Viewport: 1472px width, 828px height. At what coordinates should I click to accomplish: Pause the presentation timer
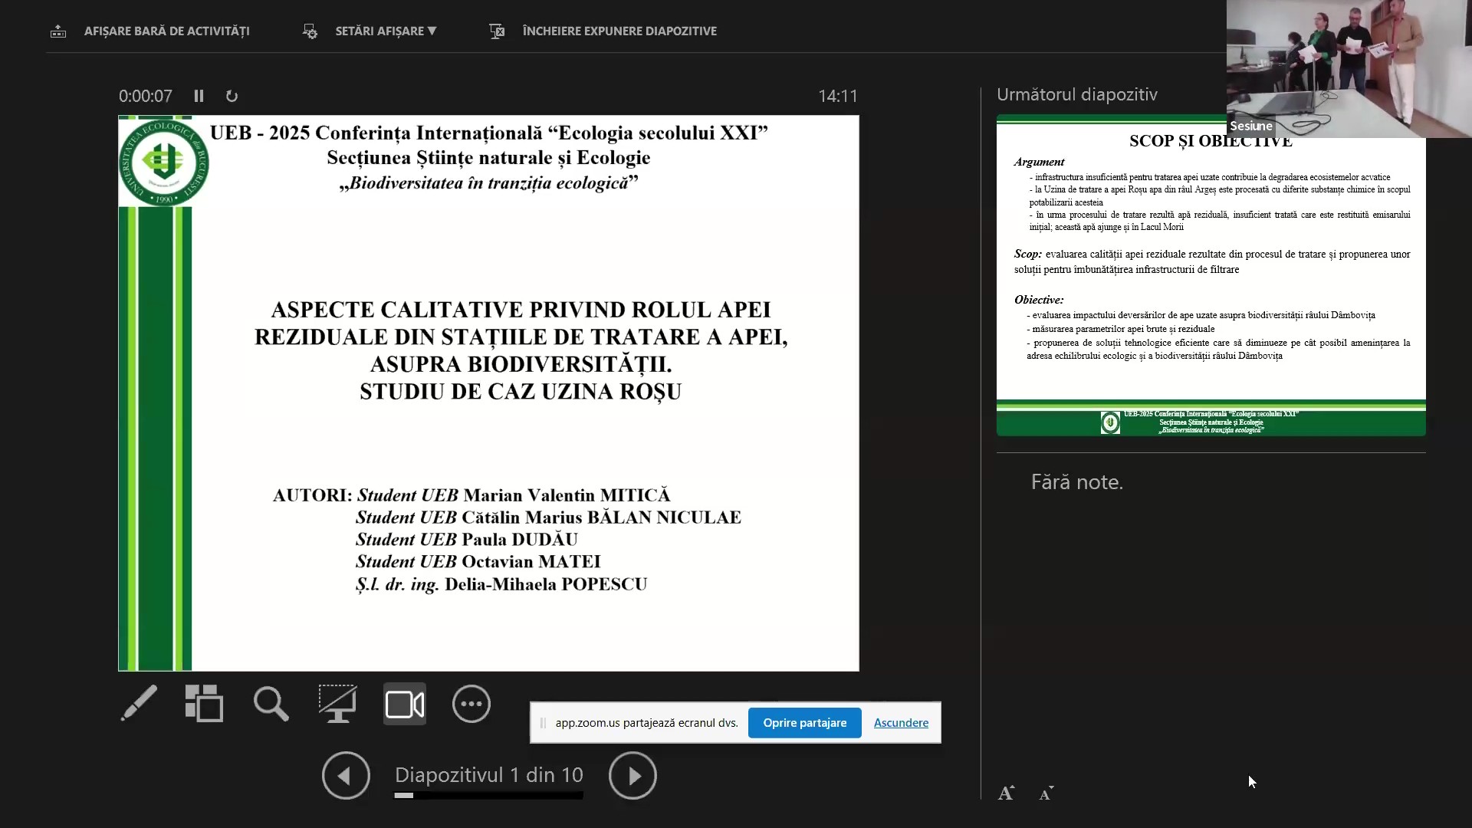point(199,96)
